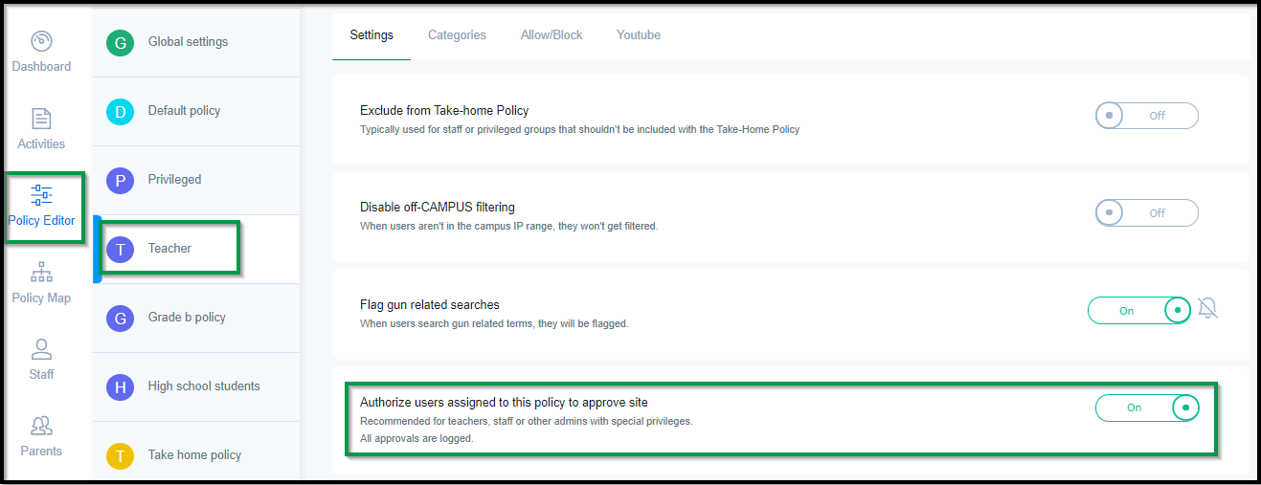Toggle Disable off-CAMPUS filtering switch

tap(1147, 212)
